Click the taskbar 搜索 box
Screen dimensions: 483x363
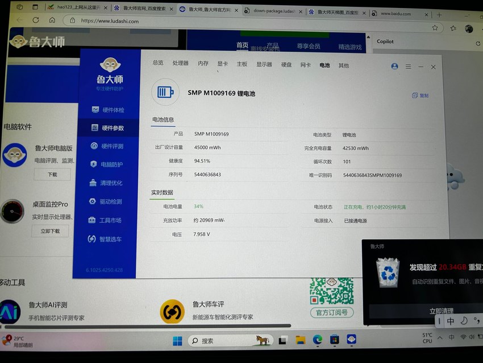(230, 341)
